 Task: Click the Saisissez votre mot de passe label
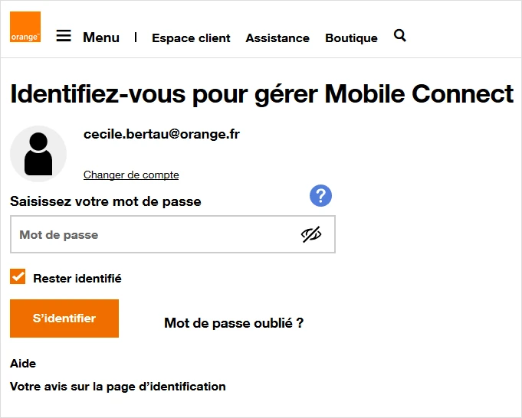106,202
